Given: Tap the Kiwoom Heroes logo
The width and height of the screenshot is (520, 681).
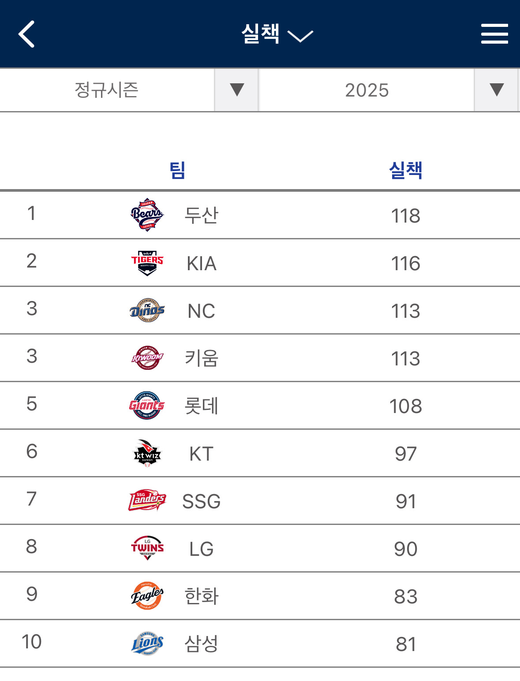Looking at the screenshot, I should pos(147,358).
